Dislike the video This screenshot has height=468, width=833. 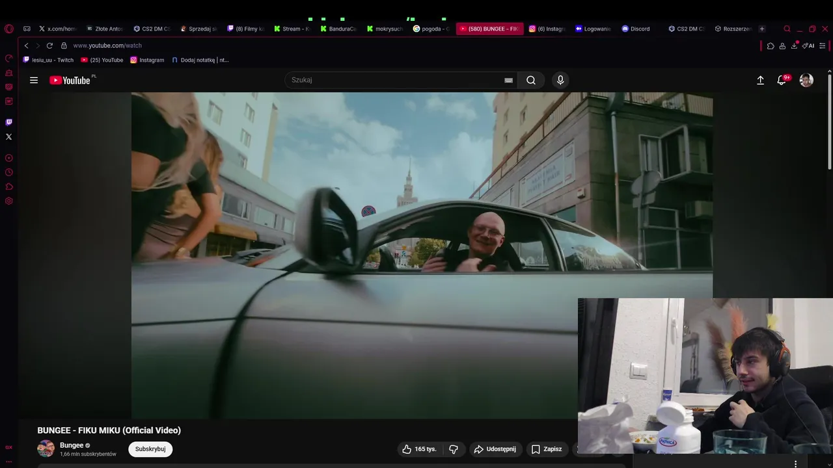454,449
